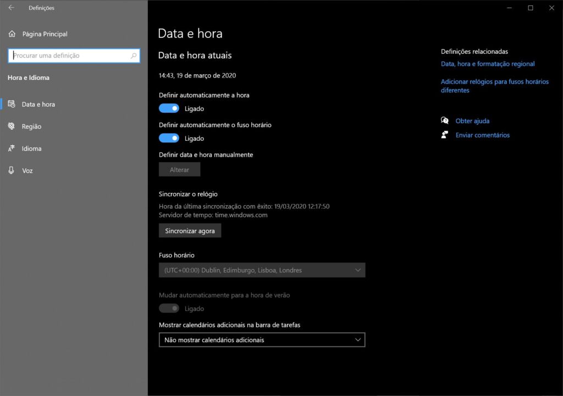Viewport: 563px width, 396px height.
Task: Click the Região globe icon
Action: [x=12, y=127]
